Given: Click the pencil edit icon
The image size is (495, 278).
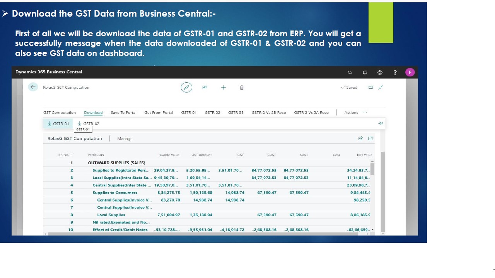Looking at the screenshot, I should [x=186, y=87].
